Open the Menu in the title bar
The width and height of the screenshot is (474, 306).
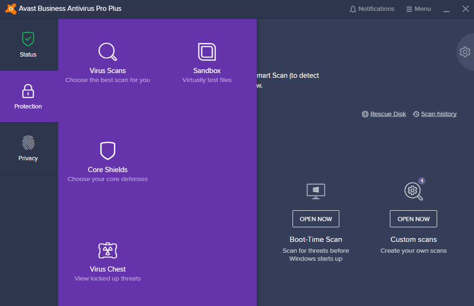[418, 8]
